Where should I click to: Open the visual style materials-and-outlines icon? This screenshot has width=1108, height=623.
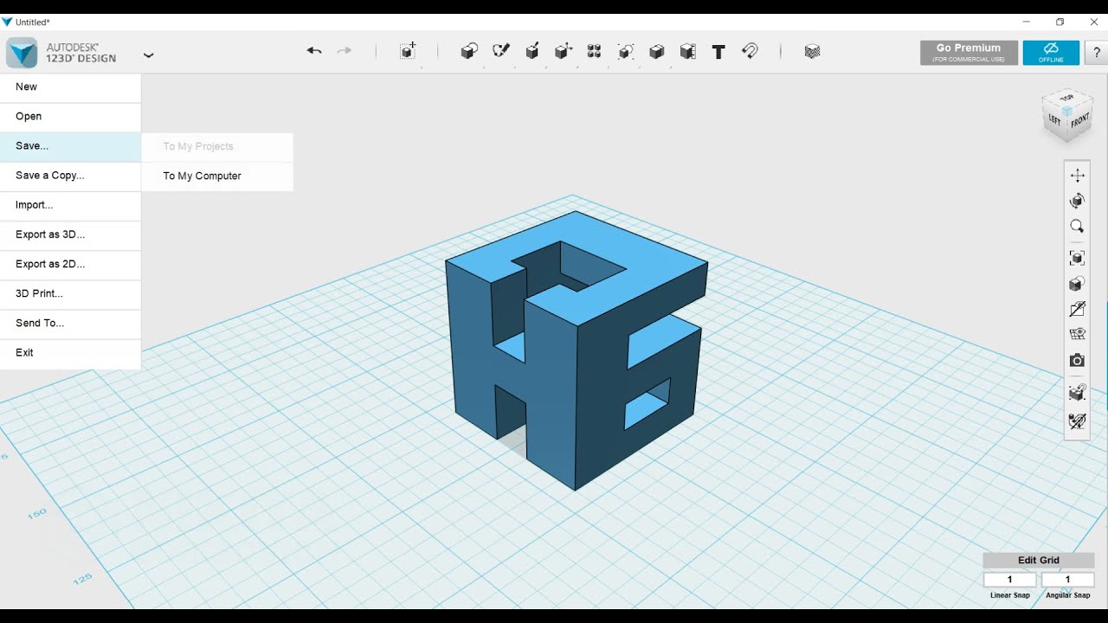click(x=1077, y=284)
